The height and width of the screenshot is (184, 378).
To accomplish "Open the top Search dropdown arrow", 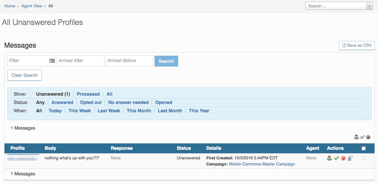I will [370, 6].
